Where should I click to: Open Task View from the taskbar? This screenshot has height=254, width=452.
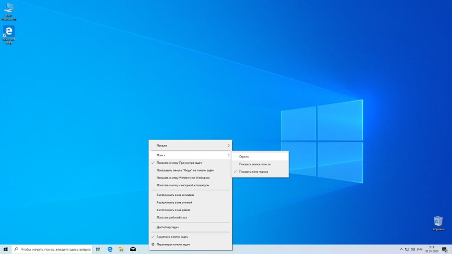coord(98,249)
